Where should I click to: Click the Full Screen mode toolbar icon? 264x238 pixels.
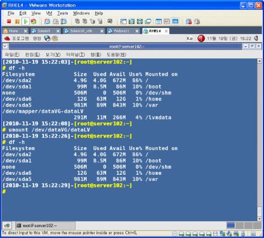(131, 21)
